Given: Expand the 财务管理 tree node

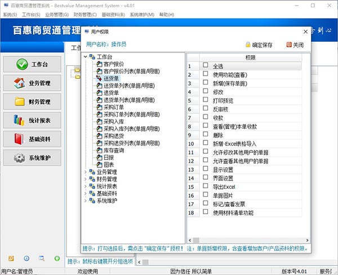Looking at the screenshot, I should click(86, 179).
